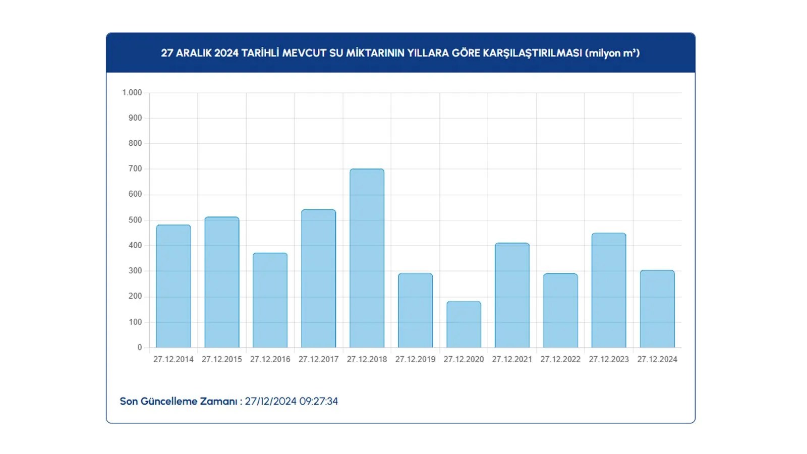Click the x-axis label 27.12.2022
The image size is (807, 454).
(x=561, y=359)
